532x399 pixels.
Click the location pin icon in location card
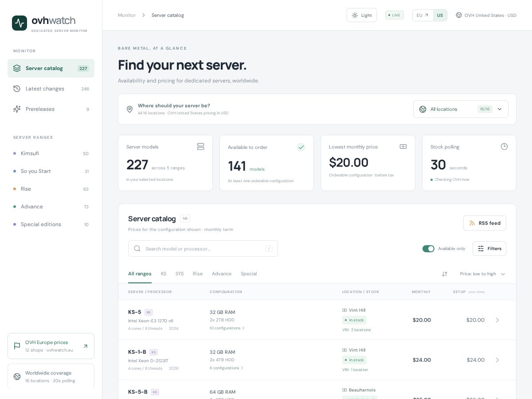pyautogui.click(x=129, y=109)
